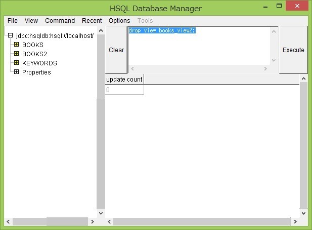Expand the BOOKS table node

click(x=17, y=45)
